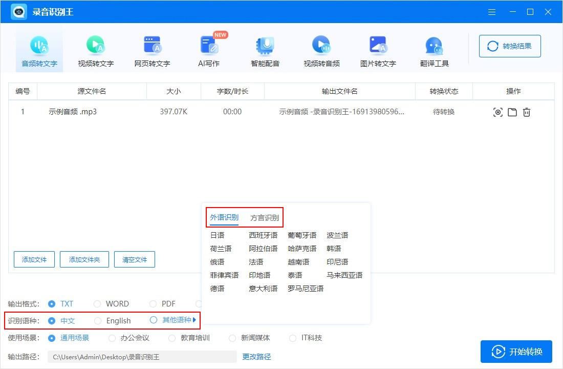Choose 罗马尼亚语 from language list
563x369 pixels.
[x=306, y=289]
